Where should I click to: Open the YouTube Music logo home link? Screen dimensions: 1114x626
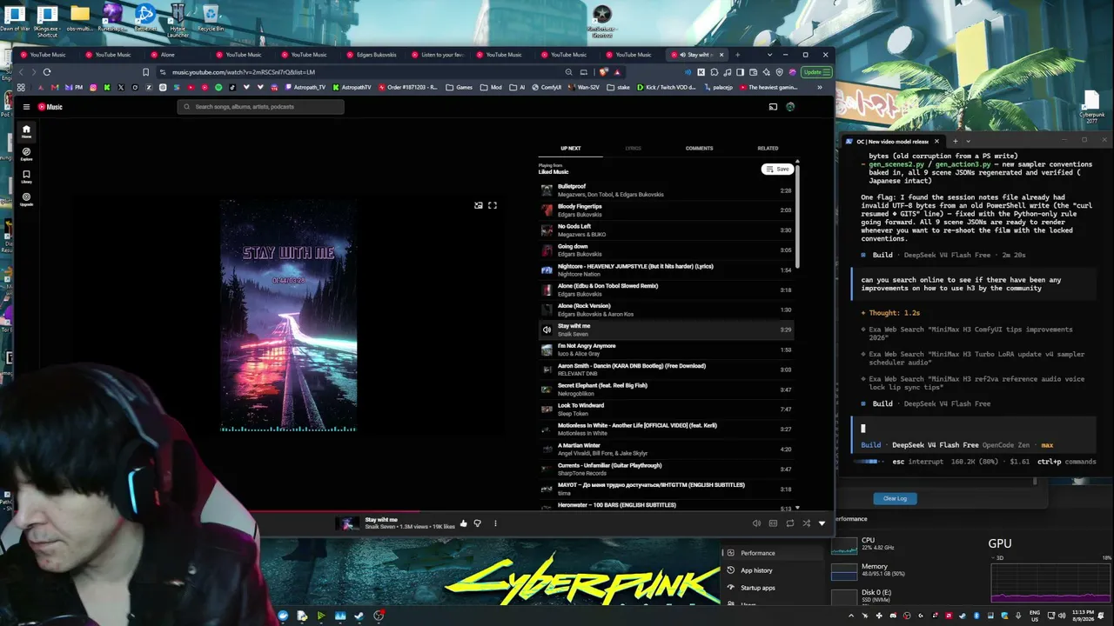(50, 107)
